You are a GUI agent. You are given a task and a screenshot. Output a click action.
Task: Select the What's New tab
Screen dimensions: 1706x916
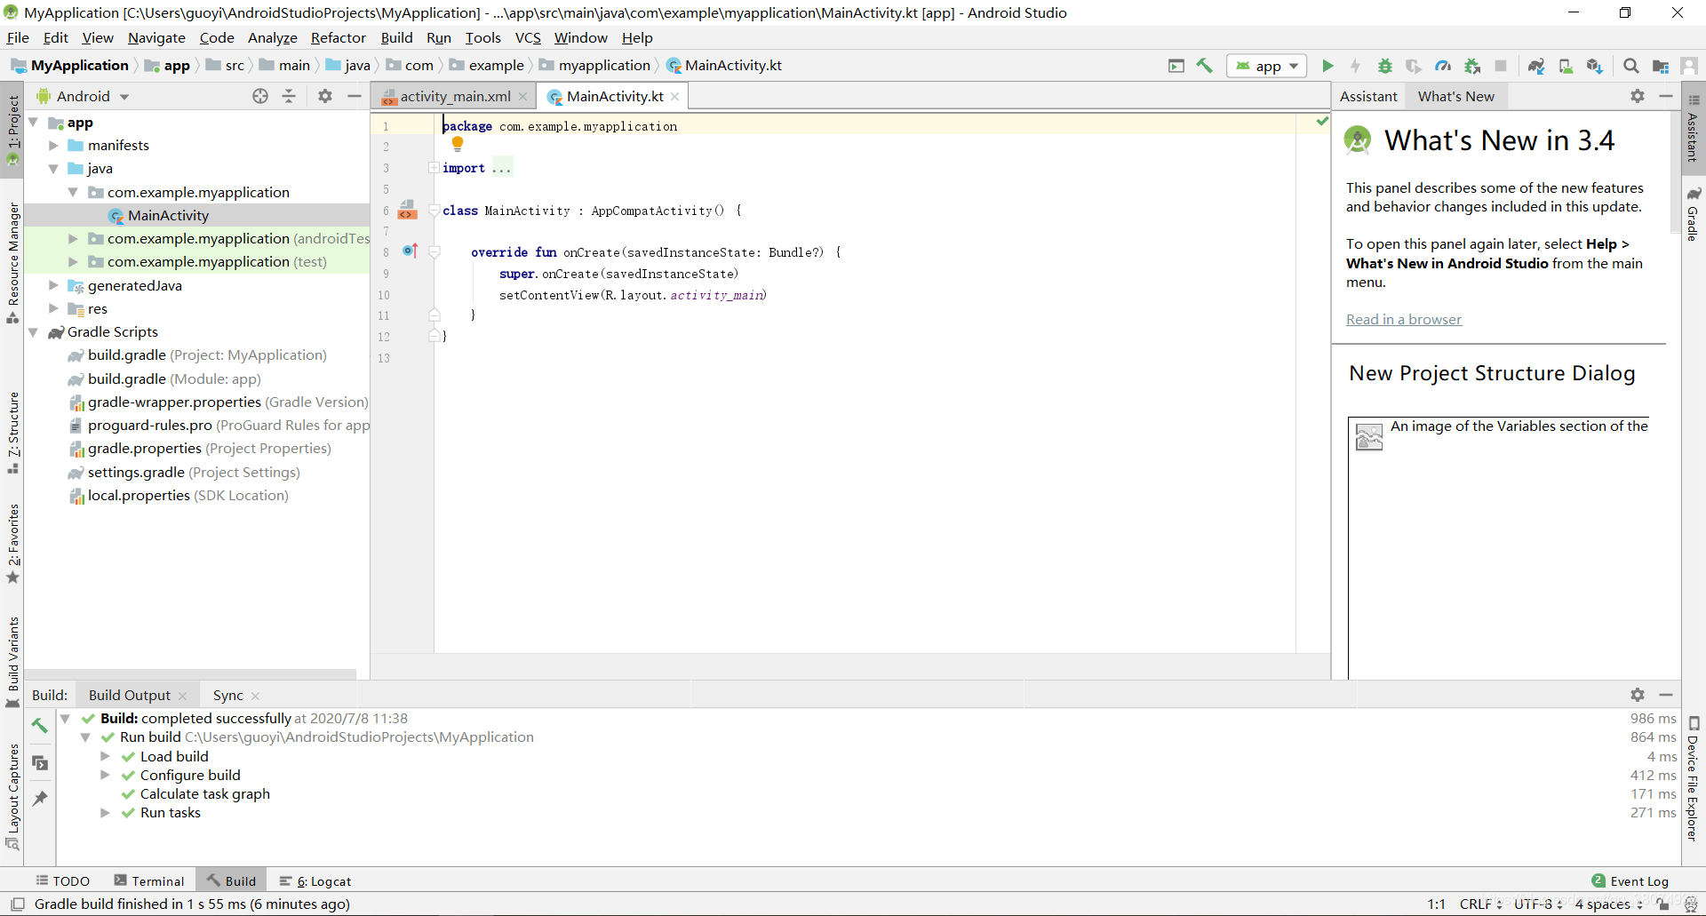pyautogui.click(x=1455, y=96)
